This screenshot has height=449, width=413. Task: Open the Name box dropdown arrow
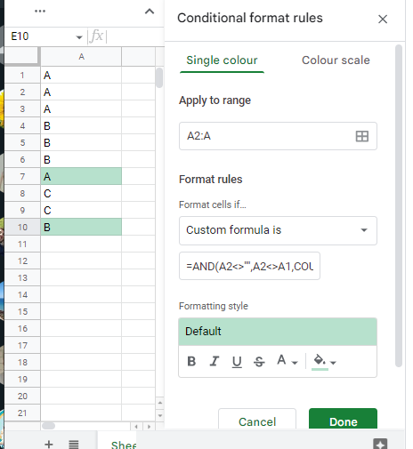pyautogui.click(x=79, y=37)
